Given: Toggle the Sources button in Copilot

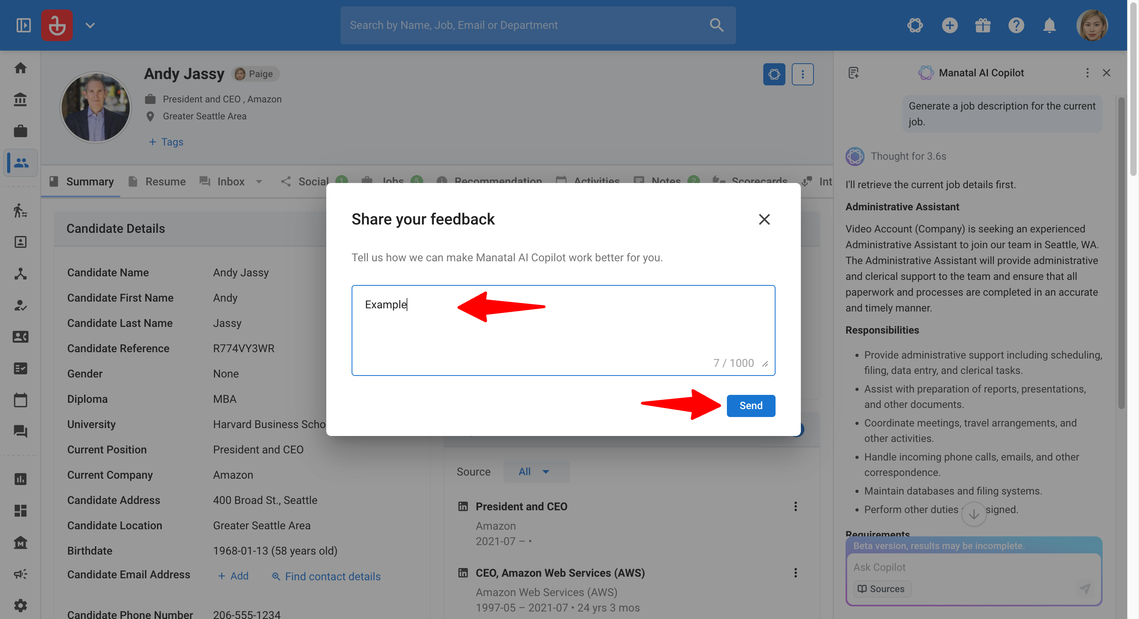Looking at the screenshot, I should point(881,589).
